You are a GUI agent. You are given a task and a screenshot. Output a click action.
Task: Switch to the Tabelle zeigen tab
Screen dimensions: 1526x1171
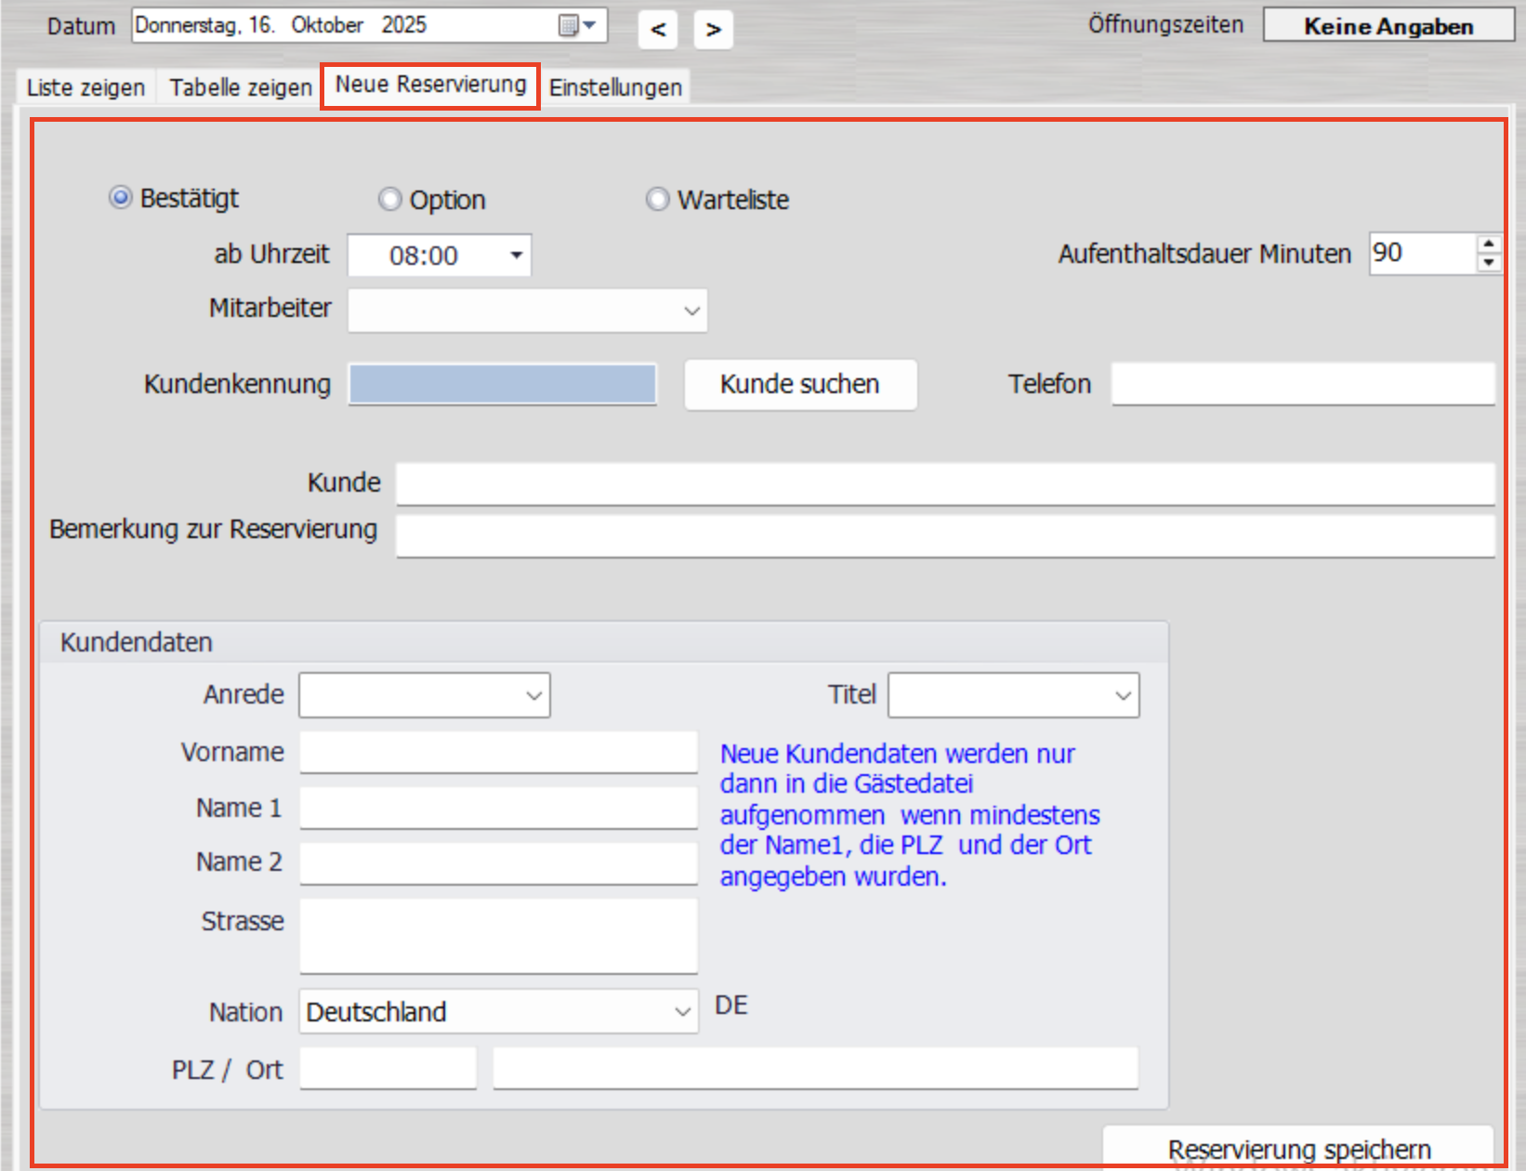[x=240, y=87]
